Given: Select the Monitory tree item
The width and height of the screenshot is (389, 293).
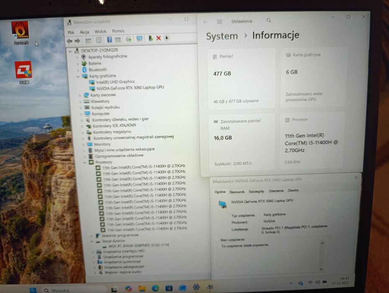Looking at the screenshot, I should click(103, 144).
